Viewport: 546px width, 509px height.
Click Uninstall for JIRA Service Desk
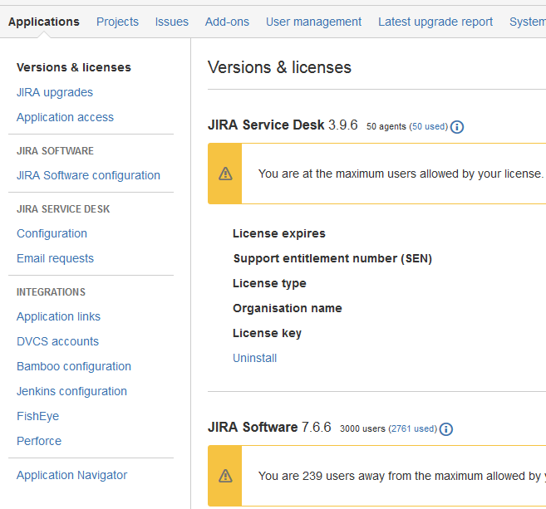(x=255, y=358)
